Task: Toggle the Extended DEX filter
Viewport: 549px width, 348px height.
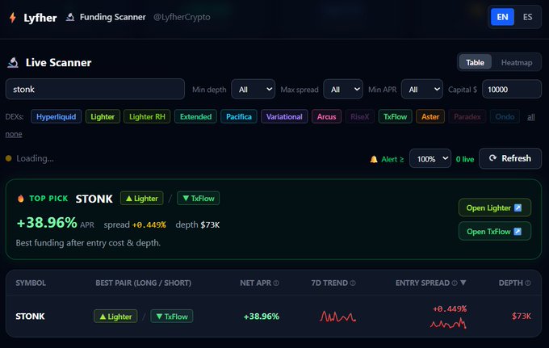Action: pos(195,116)
